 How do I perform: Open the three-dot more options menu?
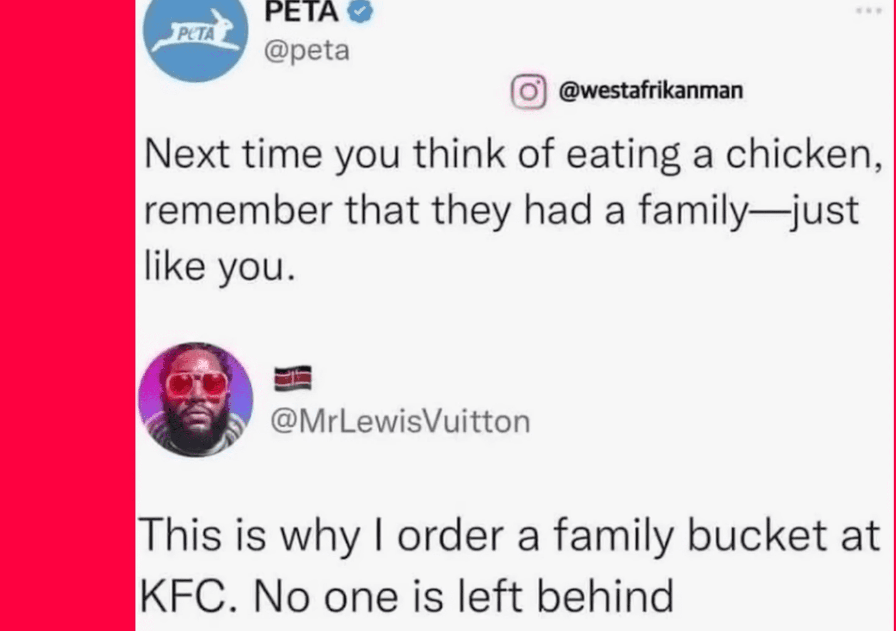[x=869, y=11]
